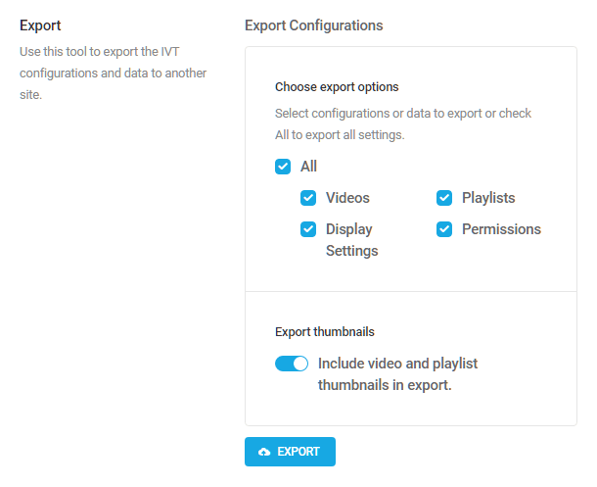Viewport: 597px width, 487px height.
Task: Click the Export heading on the left
Action: pos(40,25)
